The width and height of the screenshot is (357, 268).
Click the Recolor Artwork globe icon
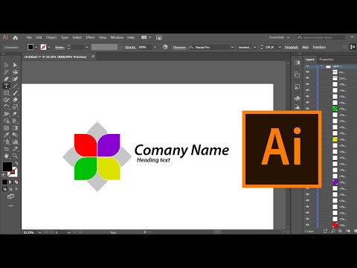pos(165,47)
